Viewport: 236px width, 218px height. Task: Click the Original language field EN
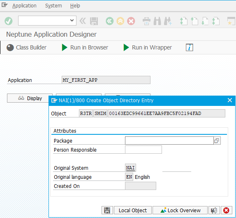[129, 177]
